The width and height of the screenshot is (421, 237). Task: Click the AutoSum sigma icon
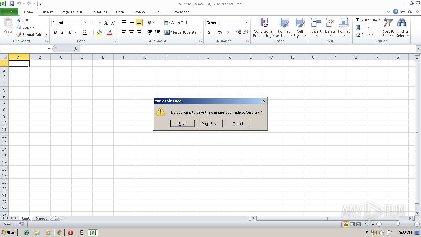pyautogui.click(x=358, y=20)
